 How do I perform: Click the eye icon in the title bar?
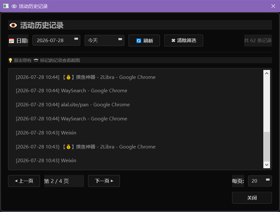coord(14,6)
